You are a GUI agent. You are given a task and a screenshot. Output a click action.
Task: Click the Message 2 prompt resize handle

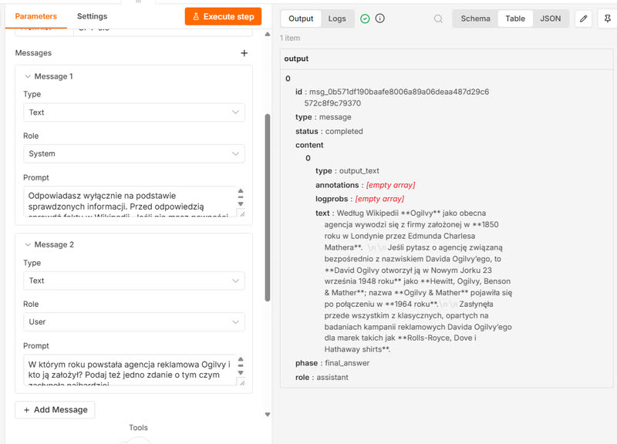point(241,382)
